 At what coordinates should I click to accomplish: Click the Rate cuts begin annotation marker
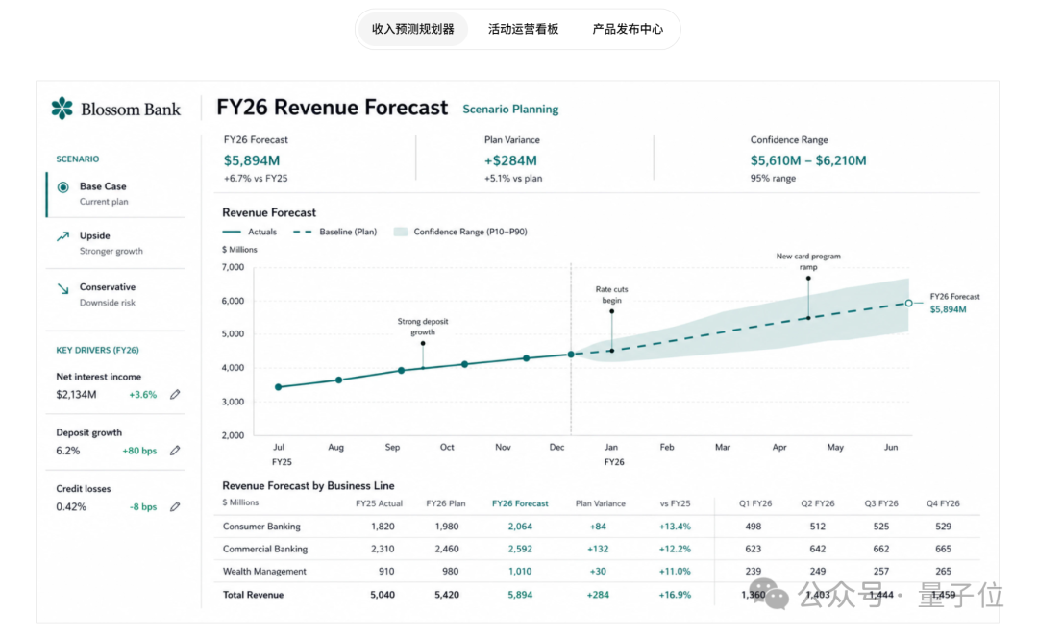(x=611, y=311)
